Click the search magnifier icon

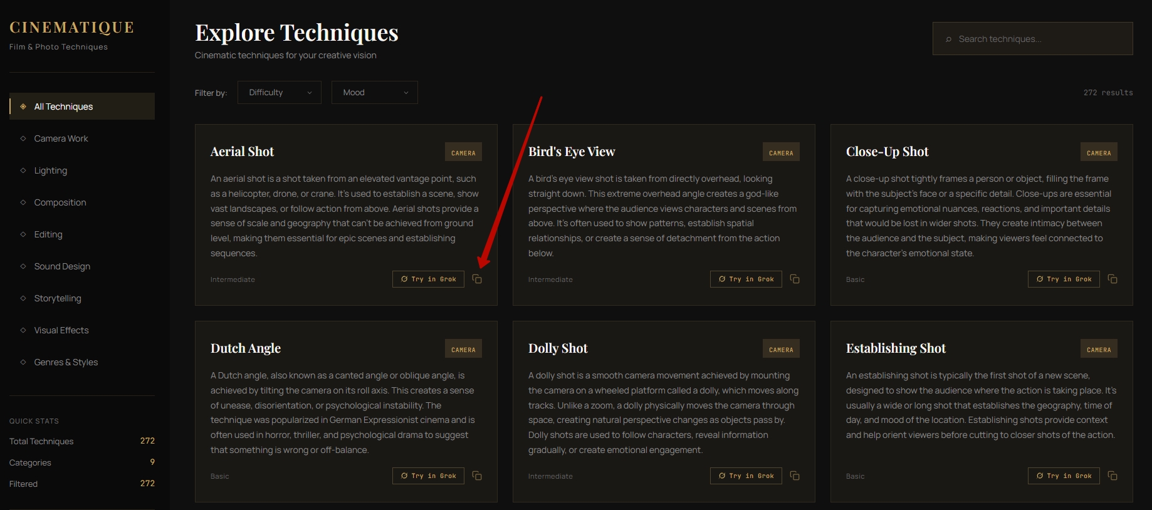948,39
